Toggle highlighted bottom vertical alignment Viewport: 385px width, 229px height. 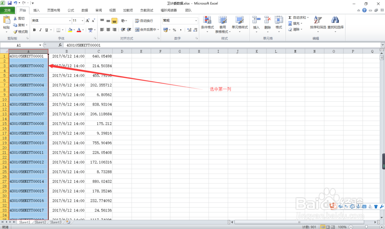[x=114, y=21]
